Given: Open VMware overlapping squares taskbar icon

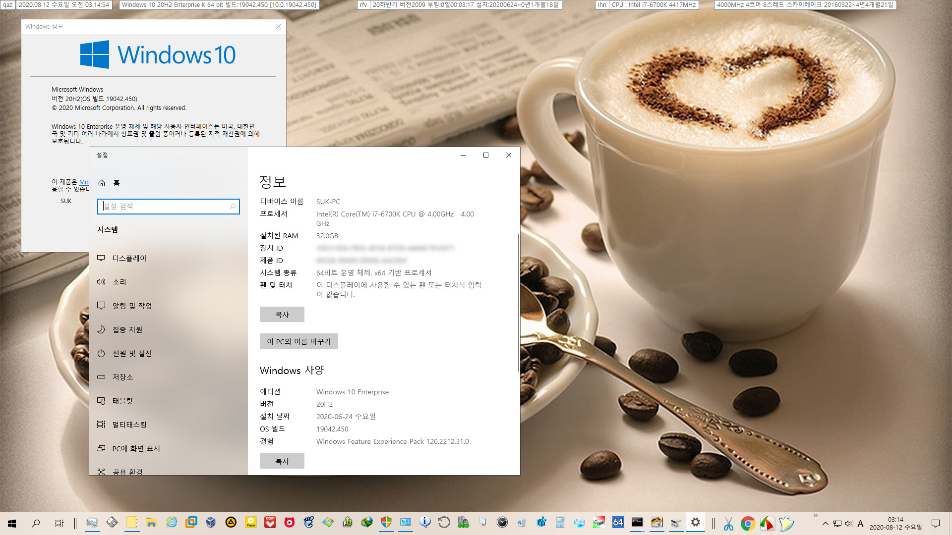Looking at the screenshot, I should coord(191,523).
